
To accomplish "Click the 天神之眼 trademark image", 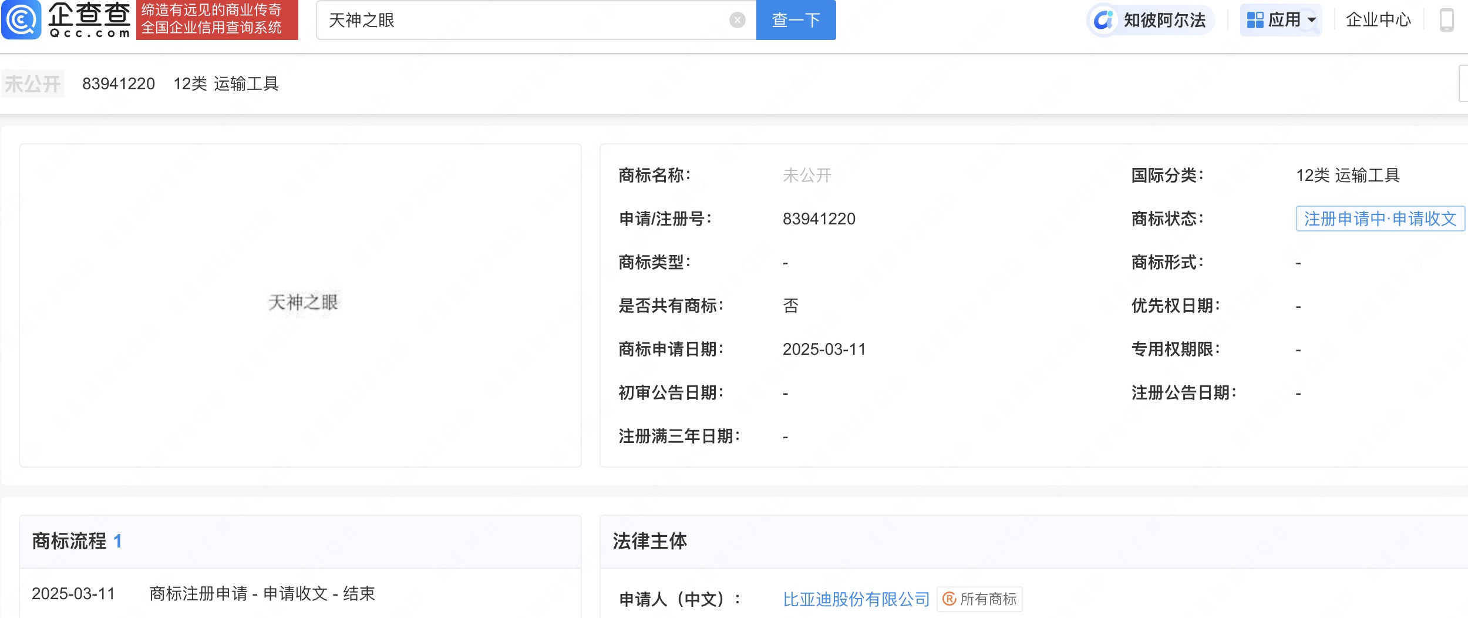I will click(303, 303).
